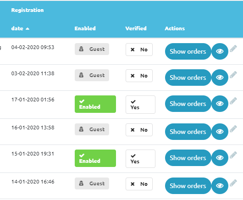The width and height of the screenshot is (243, 200).
Task: Toggle Verified Yes for 17-01-2020 01:56
Action: coord(140,105)
